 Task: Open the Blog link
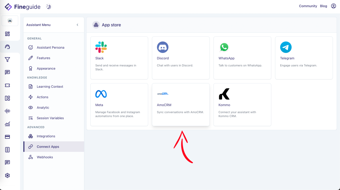coord(323,6)
